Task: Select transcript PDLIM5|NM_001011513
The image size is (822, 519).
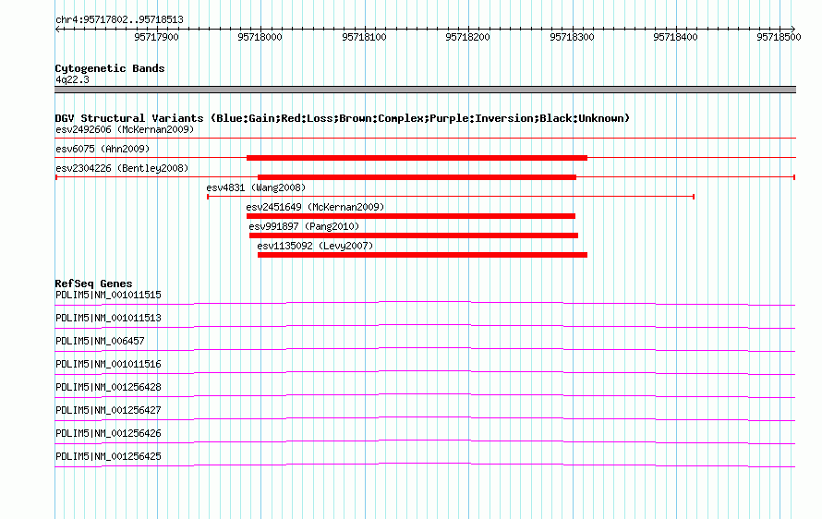Action: coord(108,319)
